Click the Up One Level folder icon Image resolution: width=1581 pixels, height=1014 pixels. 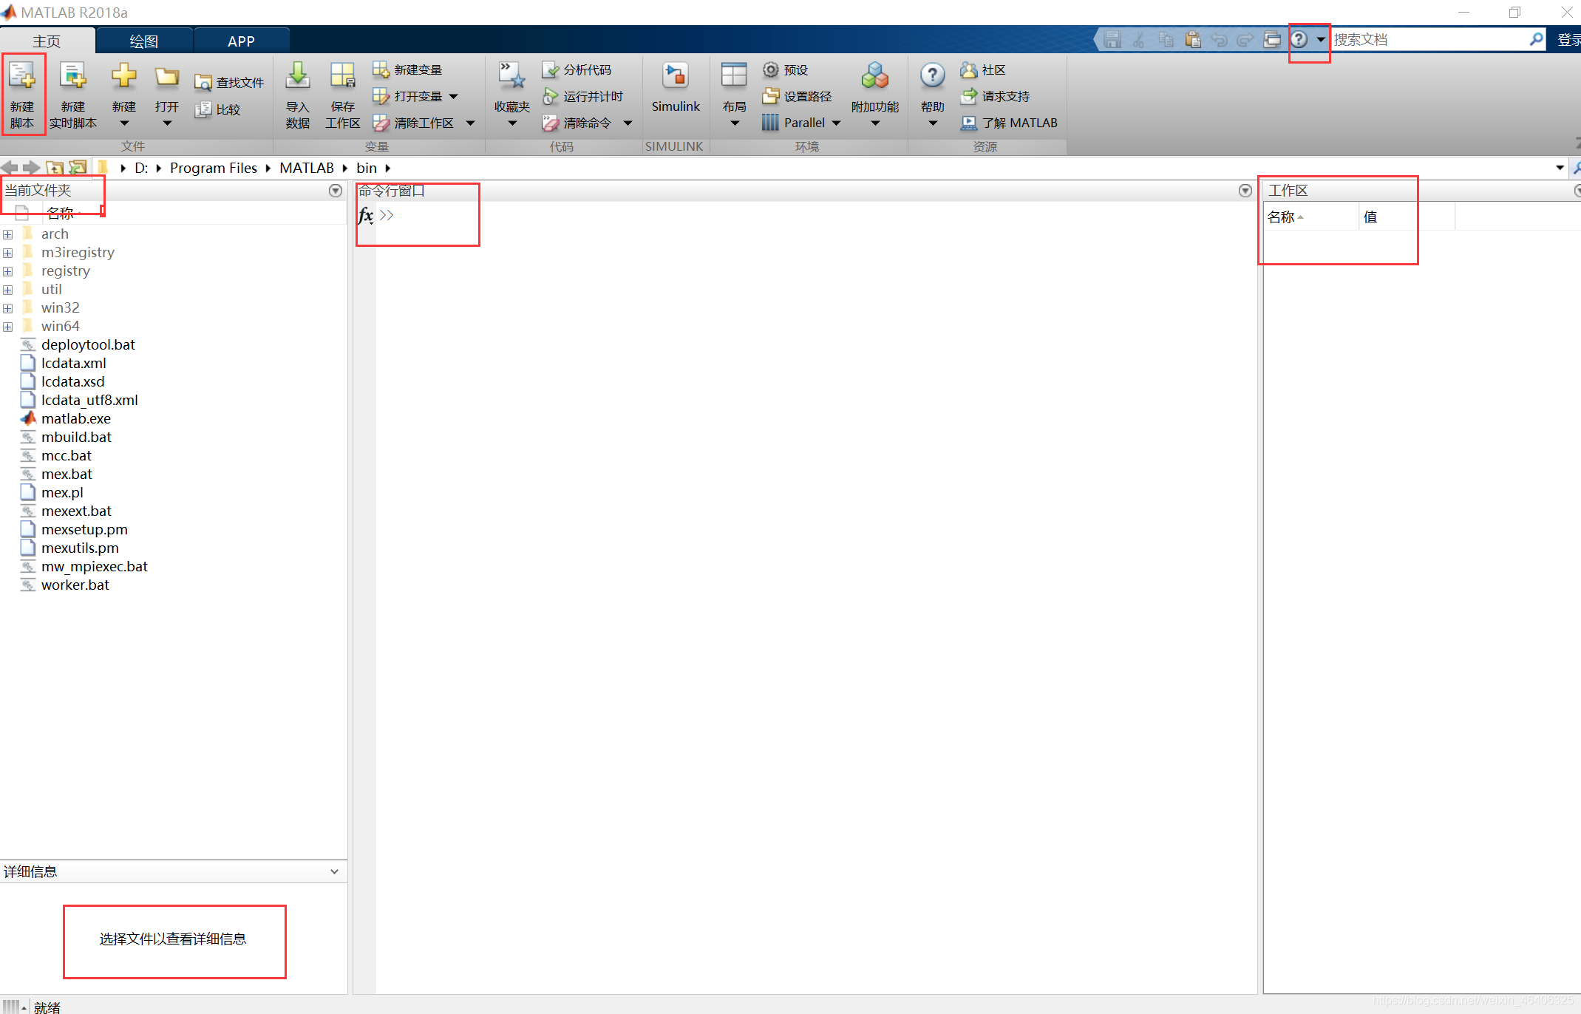tap(55, 168)
